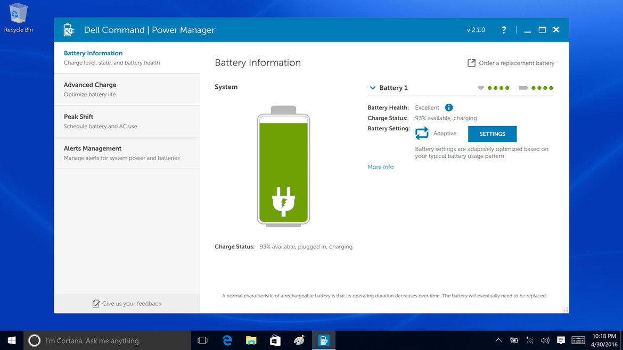Open the Paint app on taskbar
The width and height of the screenshot is (623, 350).
point(299,340)
